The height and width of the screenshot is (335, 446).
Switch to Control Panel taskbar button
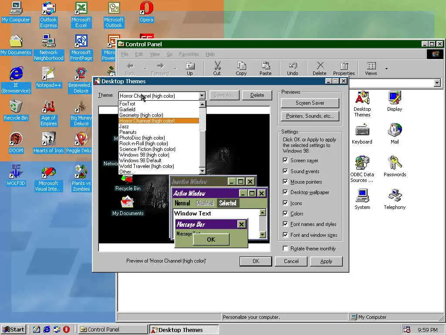113,330
